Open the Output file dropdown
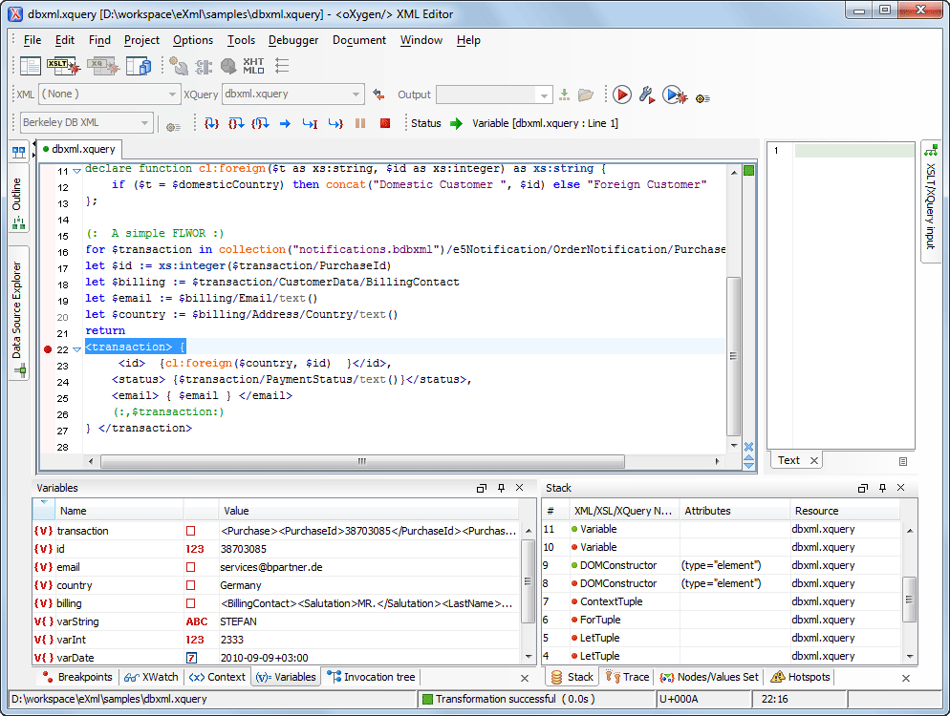 pyautogui.click(x=544, y=95)
